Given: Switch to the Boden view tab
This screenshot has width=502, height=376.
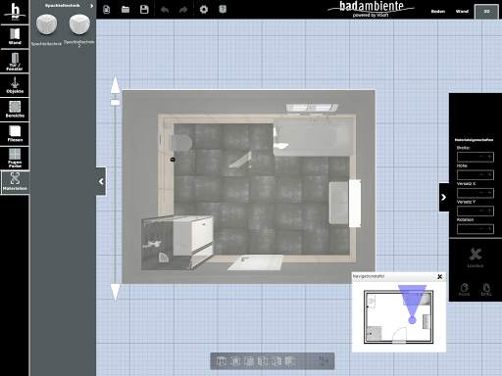Looking at the screenshot, I should 438,11.
